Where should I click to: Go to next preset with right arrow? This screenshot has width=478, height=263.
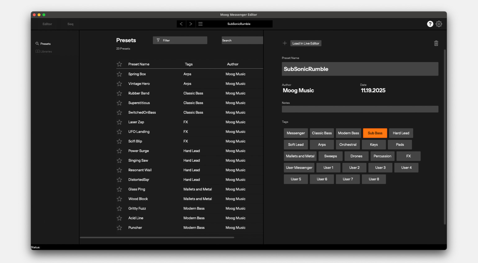tap(191, 24)
